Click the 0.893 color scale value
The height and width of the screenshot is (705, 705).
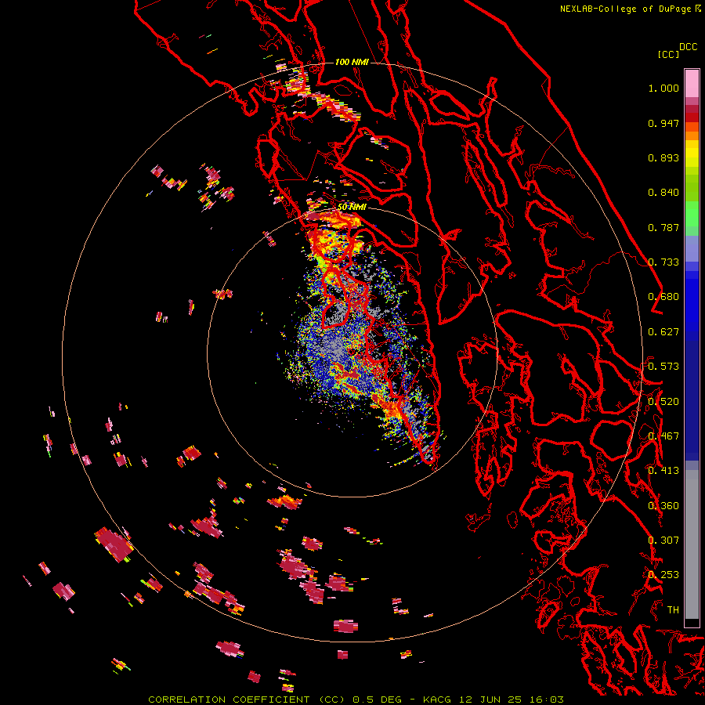pyautogui.click(x=663, y=157)
